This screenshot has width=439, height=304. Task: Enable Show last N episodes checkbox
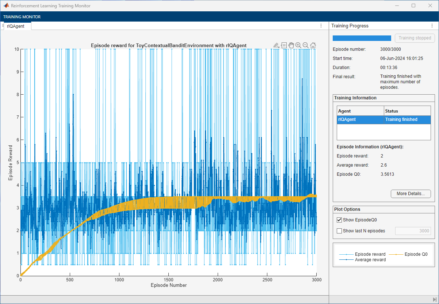339,231
